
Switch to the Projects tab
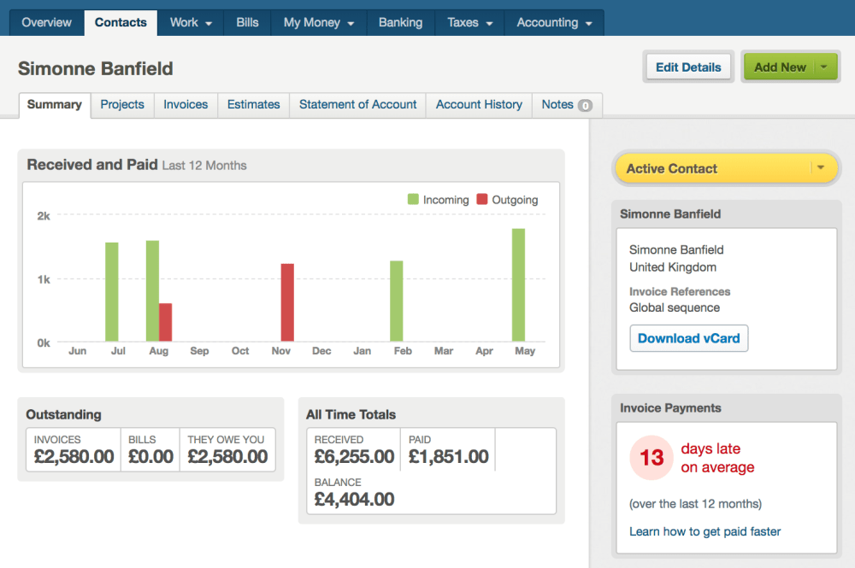point(122,104)
